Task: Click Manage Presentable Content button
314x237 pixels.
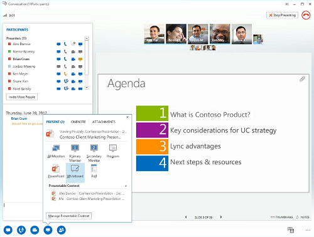Action: (x=68, y=216)
